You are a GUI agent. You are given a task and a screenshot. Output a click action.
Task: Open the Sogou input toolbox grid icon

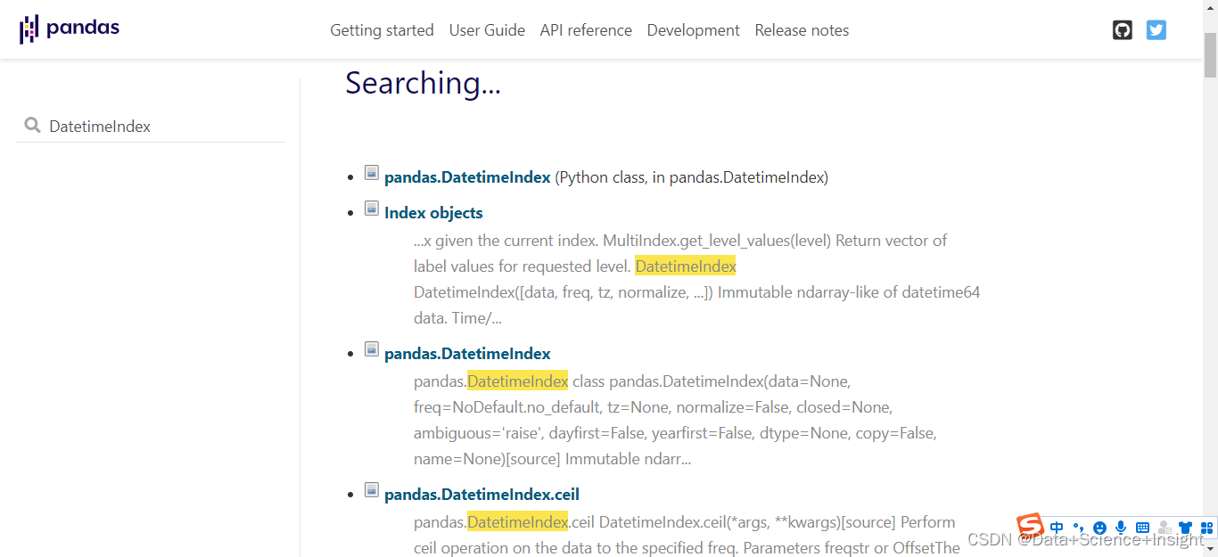(x=1206, y=528)
